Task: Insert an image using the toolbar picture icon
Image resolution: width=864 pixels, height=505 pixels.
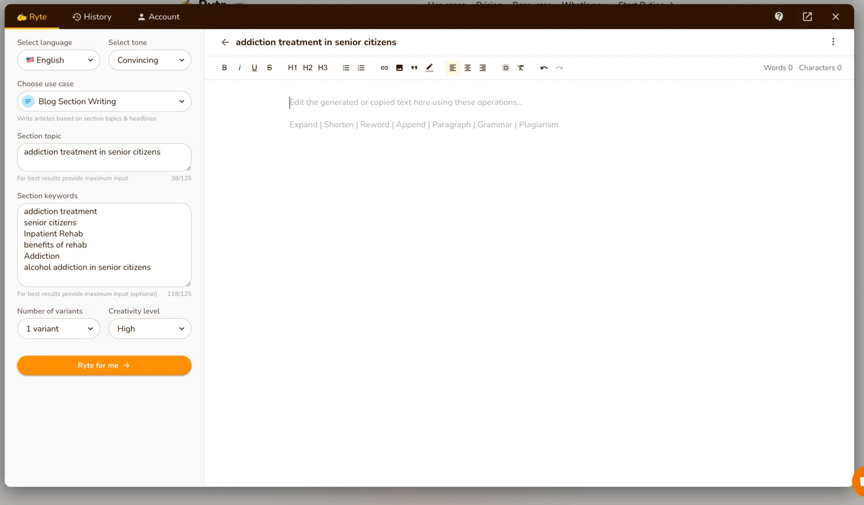Action: (x=399, y=68)
